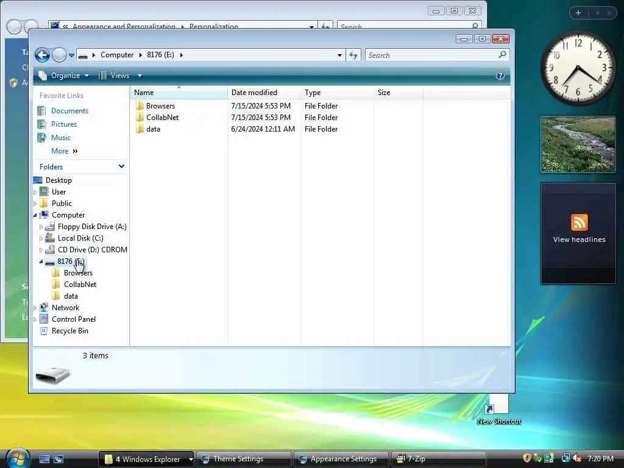This screenshot has width=624, height=468.
Task: Click the muted volume tray icon
Action: (578, 458)
